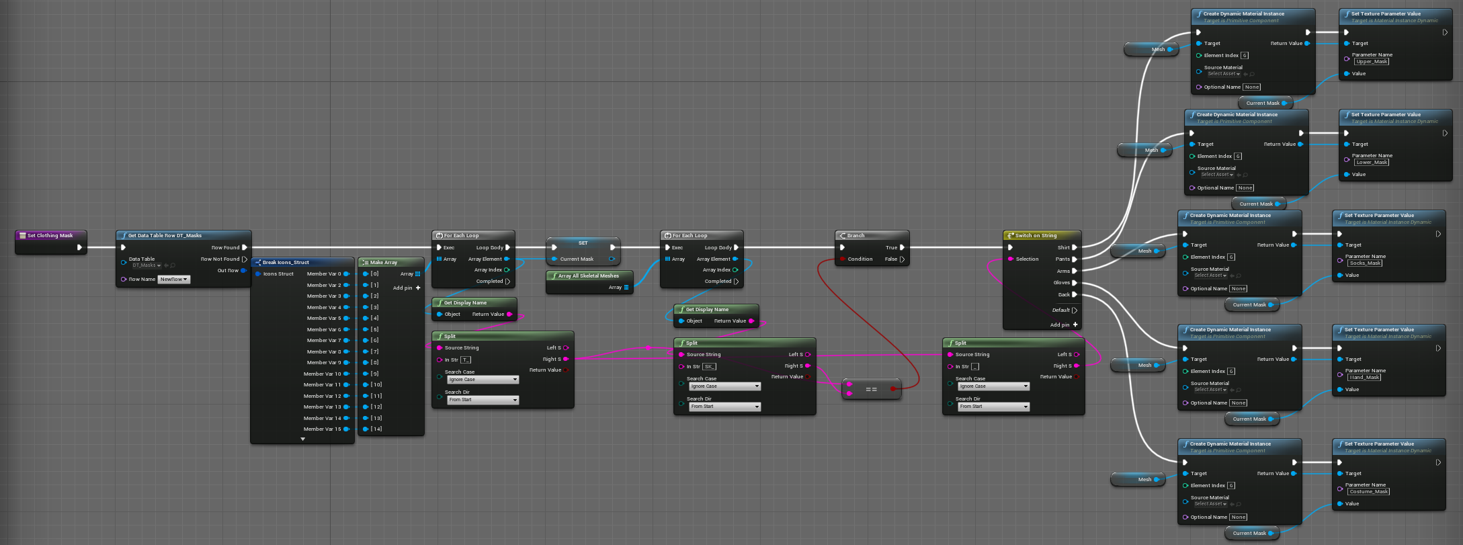The height and width of the screenshot is (545, 1463).
Task: Select the Switch on String node title
Action: point(1036,235)
